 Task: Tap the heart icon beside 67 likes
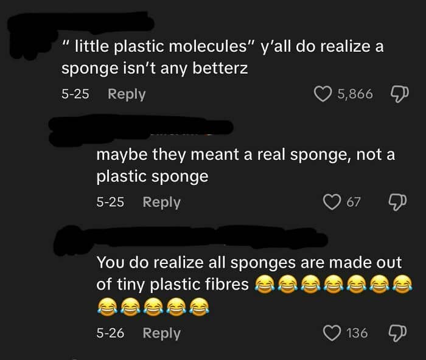pos(333,202)
